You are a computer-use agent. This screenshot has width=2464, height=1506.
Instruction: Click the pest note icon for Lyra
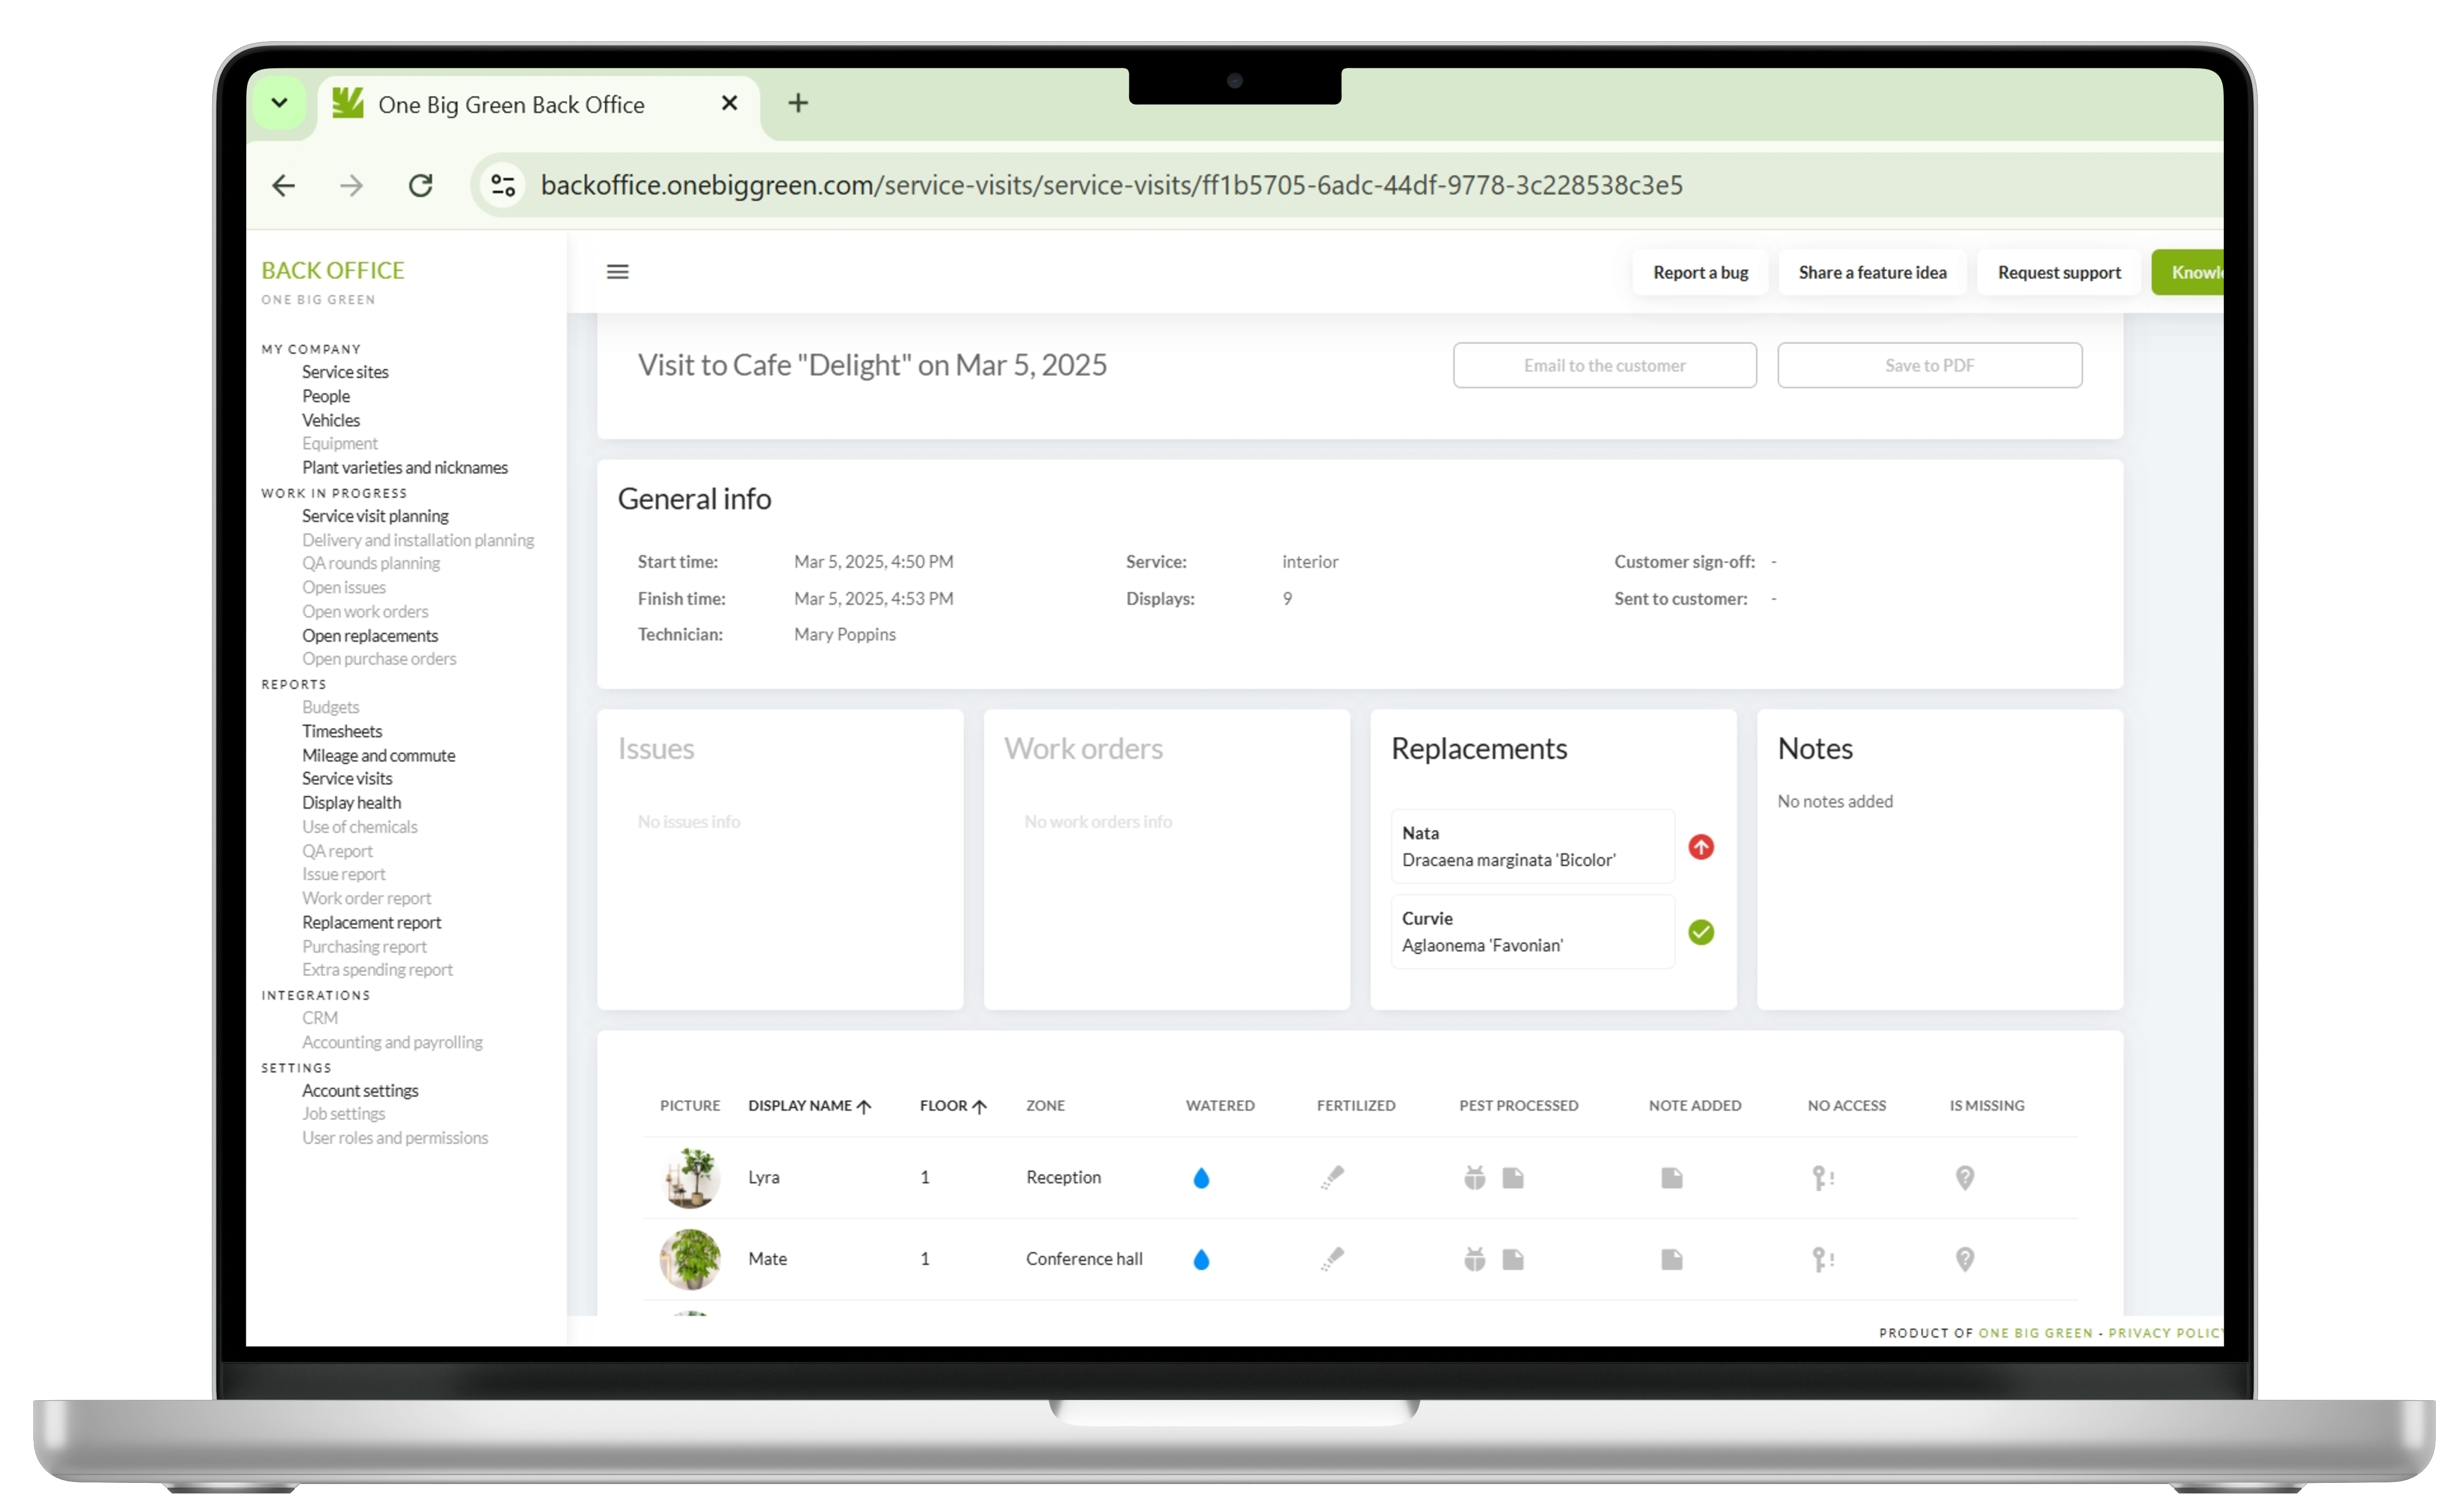pyautogui.click(x=1513, y=1178)
